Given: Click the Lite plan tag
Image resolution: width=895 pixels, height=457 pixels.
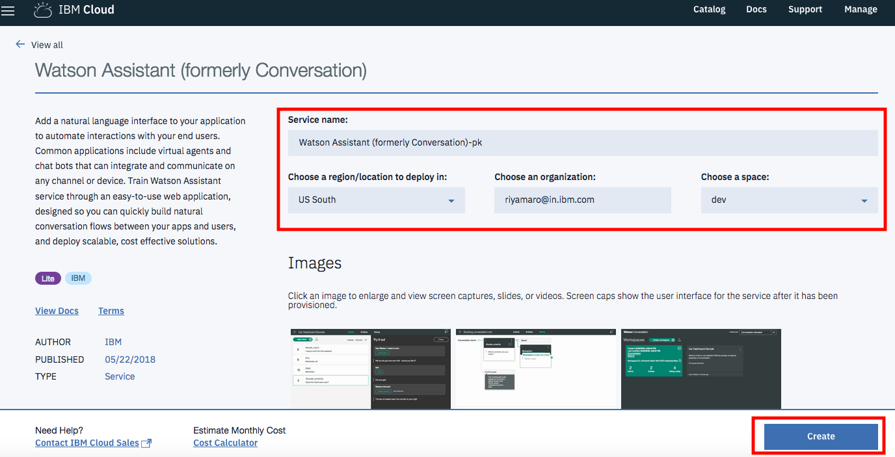Looking at the screenshot, I should [48, 278].
